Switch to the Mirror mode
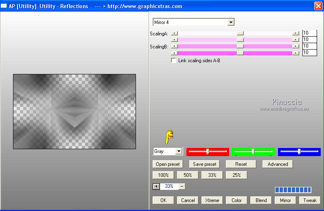This screenshot has width=324, height=211. click(x=285, y=200)
